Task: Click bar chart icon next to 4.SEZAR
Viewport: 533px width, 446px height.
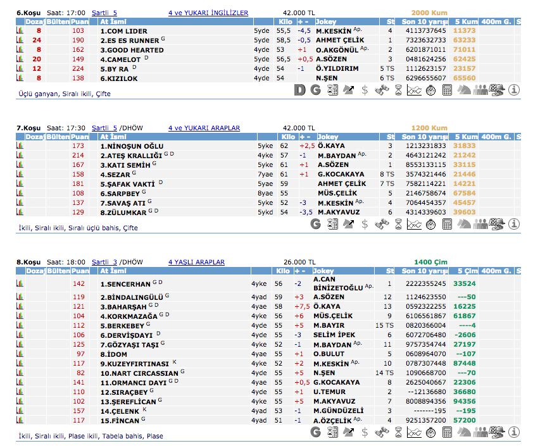Action: 20,174
